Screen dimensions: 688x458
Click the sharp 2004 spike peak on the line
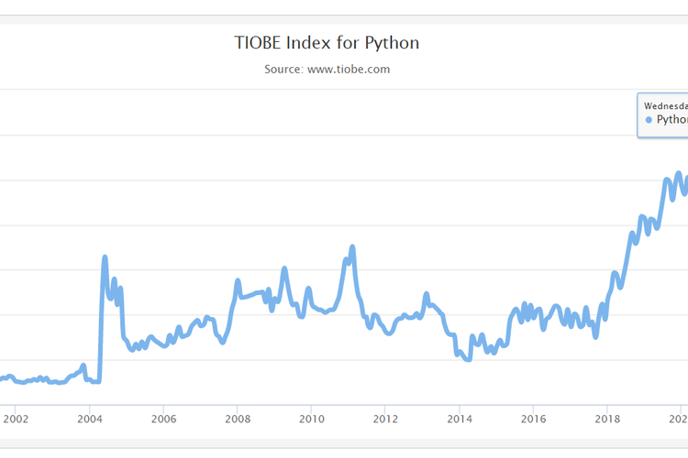(105, 257)
